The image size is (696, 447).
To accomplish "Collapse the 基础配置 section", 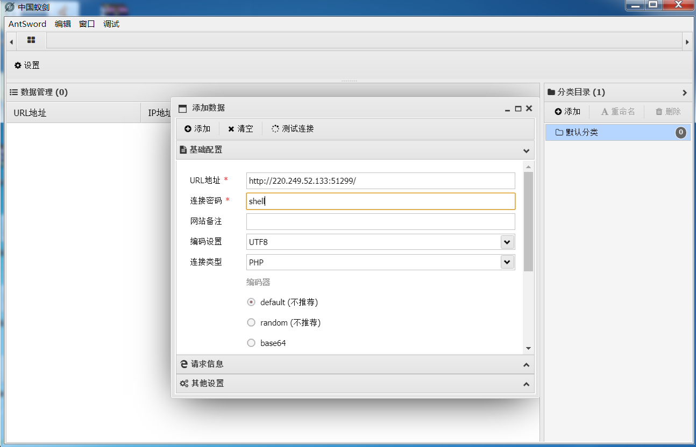I will pyautogui.click(x=526, y=150).
